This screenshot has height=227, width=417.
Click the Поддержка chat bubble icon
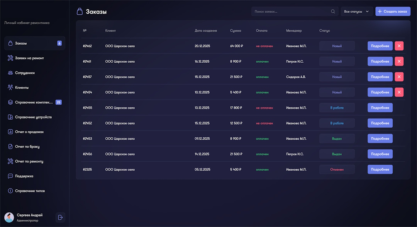click(x=10, y=176)
